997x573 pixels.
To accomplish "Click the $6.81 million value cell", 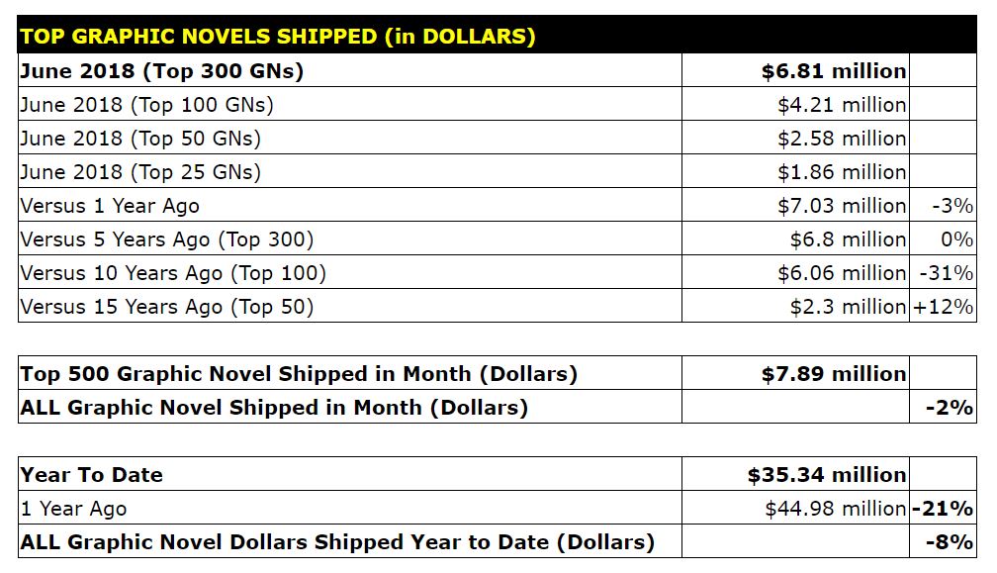I will coord(833,71).
